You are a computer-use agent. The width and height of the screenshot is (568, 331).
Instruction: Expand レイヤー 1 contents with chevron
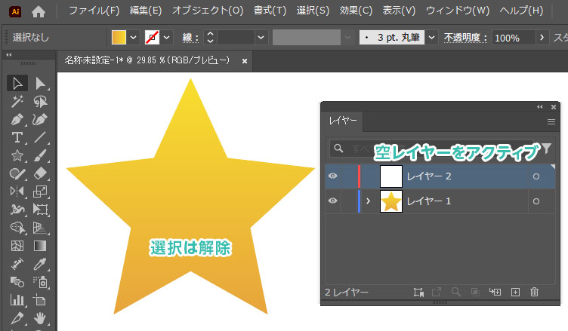(369, 201)
